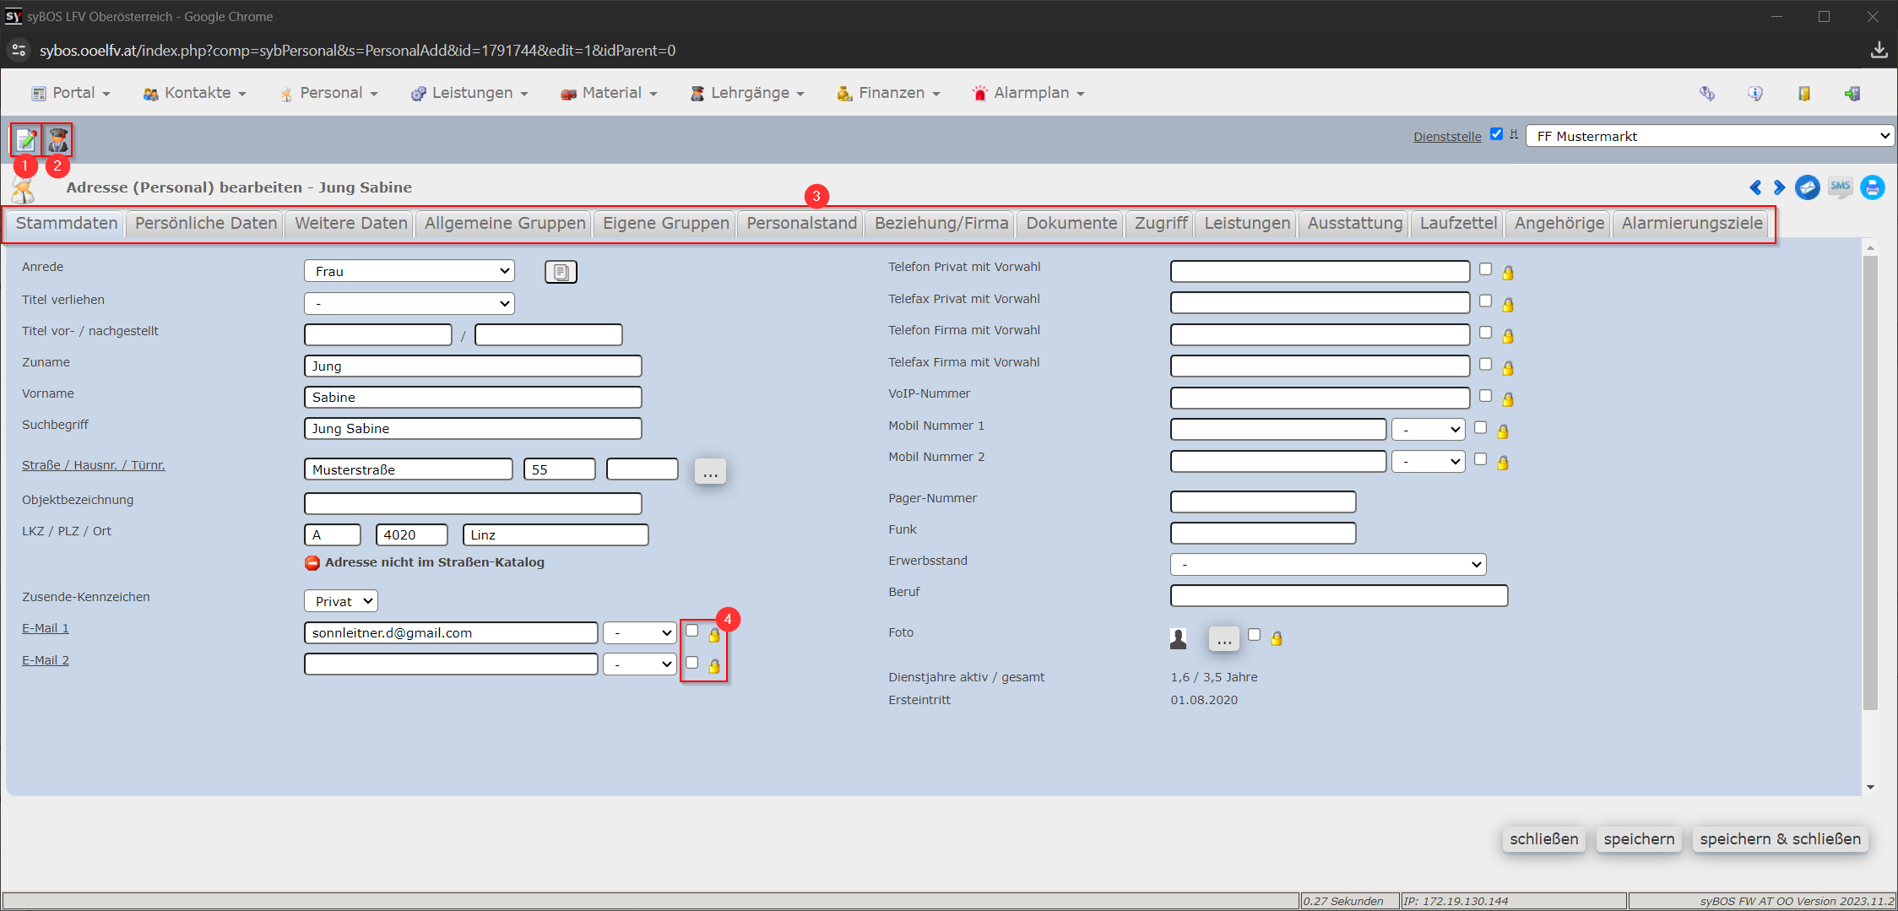This screenshot has width=1898, height=911.
Task: Open the Zusende-Kennzeichen dropdown showing Privat
Action: (341, 601)
